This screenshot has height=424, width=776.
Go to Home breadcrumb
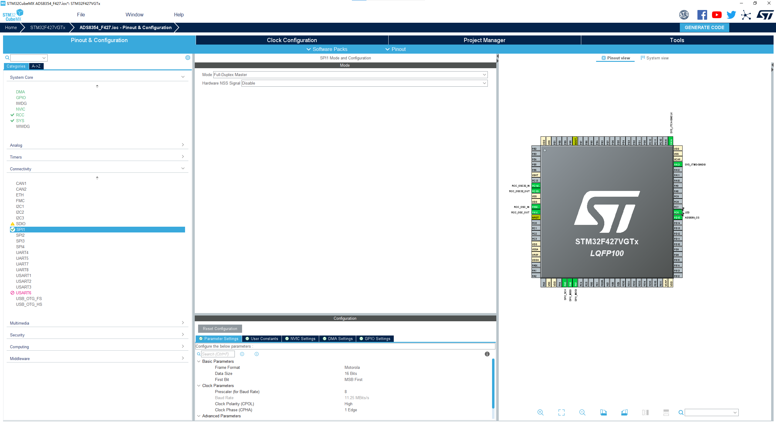(11, 27)
